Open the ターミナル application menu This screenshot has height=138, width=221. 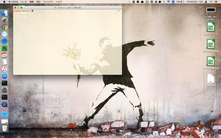pos(13,2)
